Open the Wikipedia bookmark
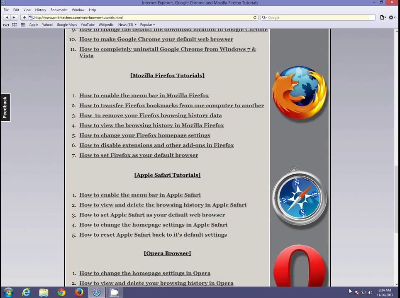 [x=106, y=25]
